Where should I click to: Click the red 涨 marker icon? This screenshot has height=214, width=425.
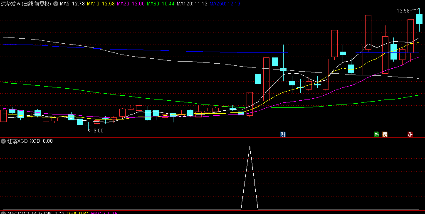tap(410, 134)
